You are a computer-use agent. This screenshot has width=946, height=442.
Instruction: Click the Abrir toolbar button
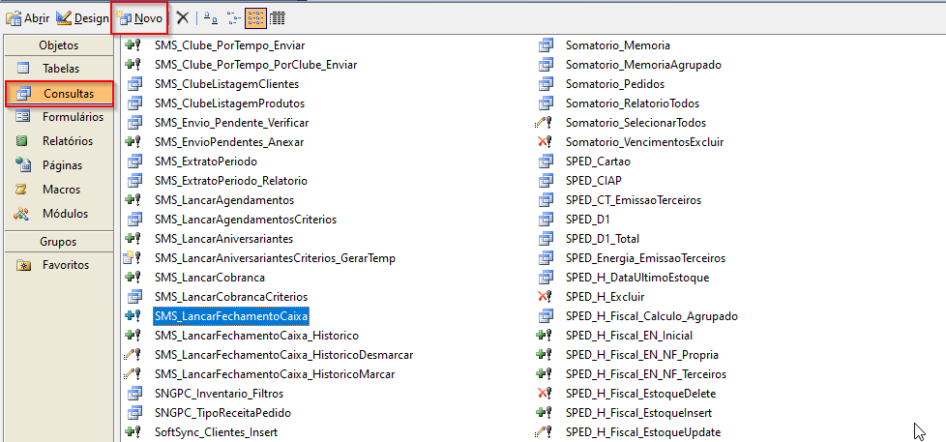coord(28,17)
